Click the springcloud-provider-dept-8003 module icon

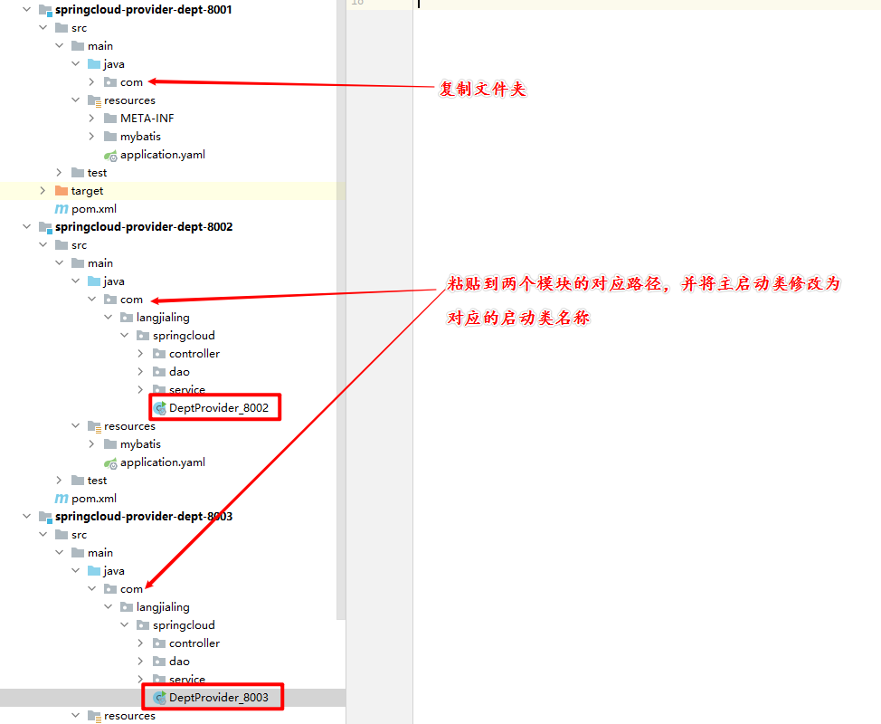pyautogui.click(x=45, y=516)
